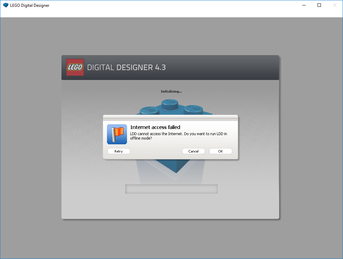The height and width of the screenshot is (259, 343).
Task: Cancel the offline mode prompt
Action: coord(193,151)
